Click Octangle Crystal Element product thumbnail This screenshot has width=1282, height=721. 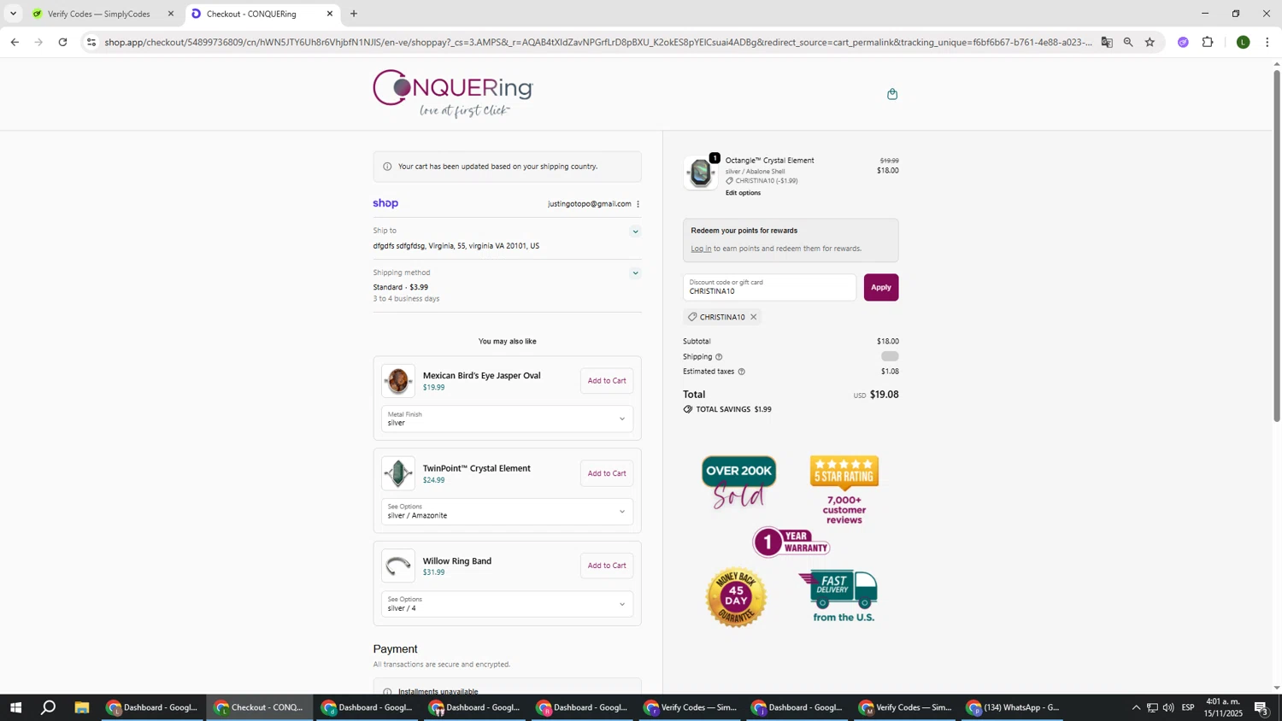point(701,173)
